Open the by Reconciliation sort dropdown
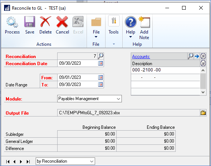The width and height of the screenshot is (211, 166). click(x=65, y=161)
